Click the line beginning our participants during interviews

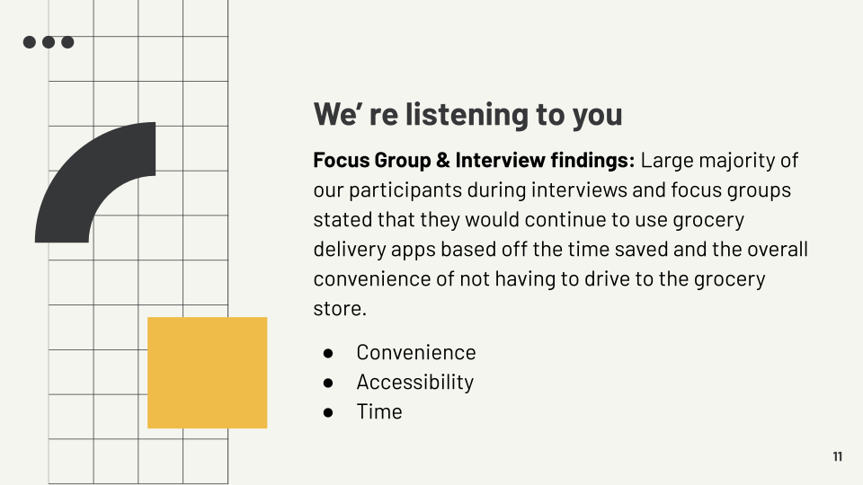[552, 190]
